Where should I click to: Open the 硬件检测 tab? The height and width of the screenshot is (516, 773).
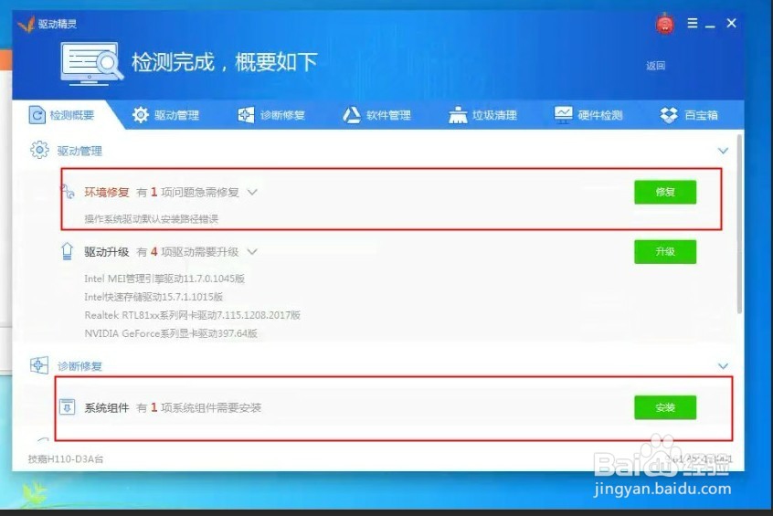(x=588, y=115)
